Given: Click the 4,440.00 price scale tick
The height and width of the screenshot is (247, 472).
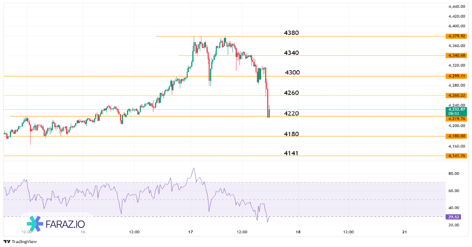Looking at the screenshot, I should click(457, 7).
